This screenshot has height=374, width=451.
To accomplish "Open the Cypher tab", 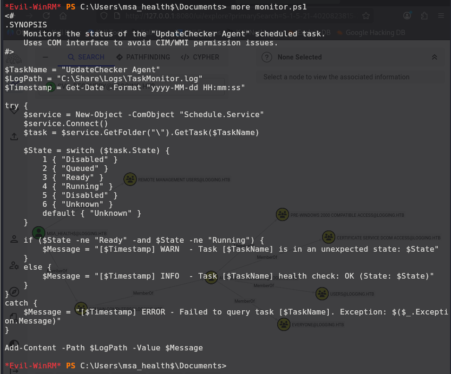I will pos(200,57).
